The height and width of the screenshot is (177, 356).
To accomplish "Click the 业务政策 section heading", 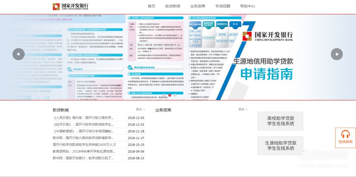I will coord(163,110).
